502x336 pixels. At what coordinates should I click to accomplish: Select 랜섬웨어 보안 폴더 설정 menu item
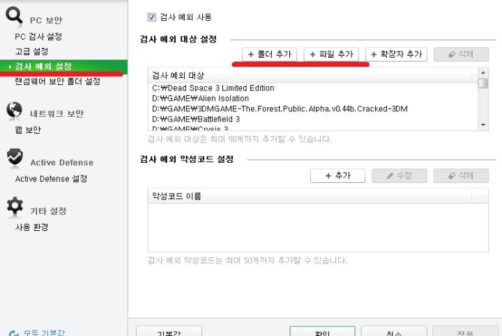tap(58, 81)
